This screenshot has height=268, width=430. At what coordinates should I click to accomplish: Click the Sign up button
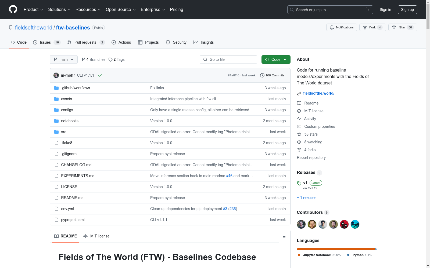coord(407,10)
